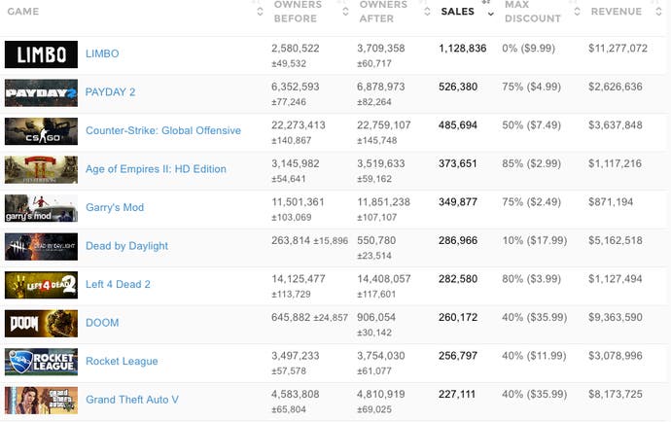This screenshot has width=671, height=422.
Task: Select GTA V sales value 227,111
Action: pyautogui.click(x=457, y=395)
